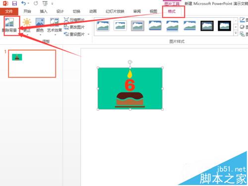Click the Save icon in quick access toolbar
This screenshot has height=186, width=248.
point(14,3)
